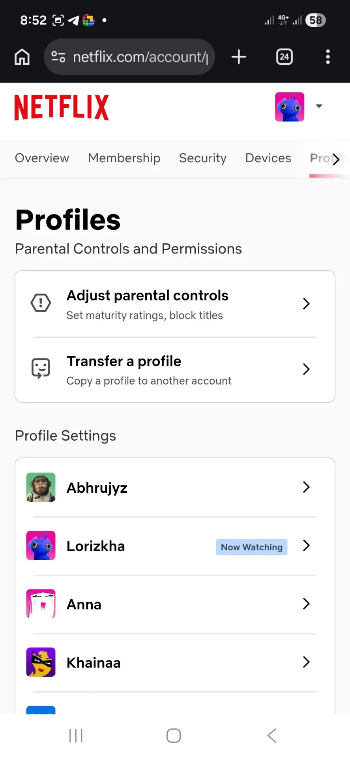Tap the parental controls warning icon
Viewport: 350px width, 758px height.
coord(41,303)
